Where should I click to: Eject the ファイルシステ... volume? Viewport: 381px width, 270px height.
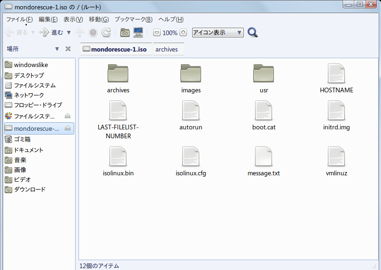68,116
